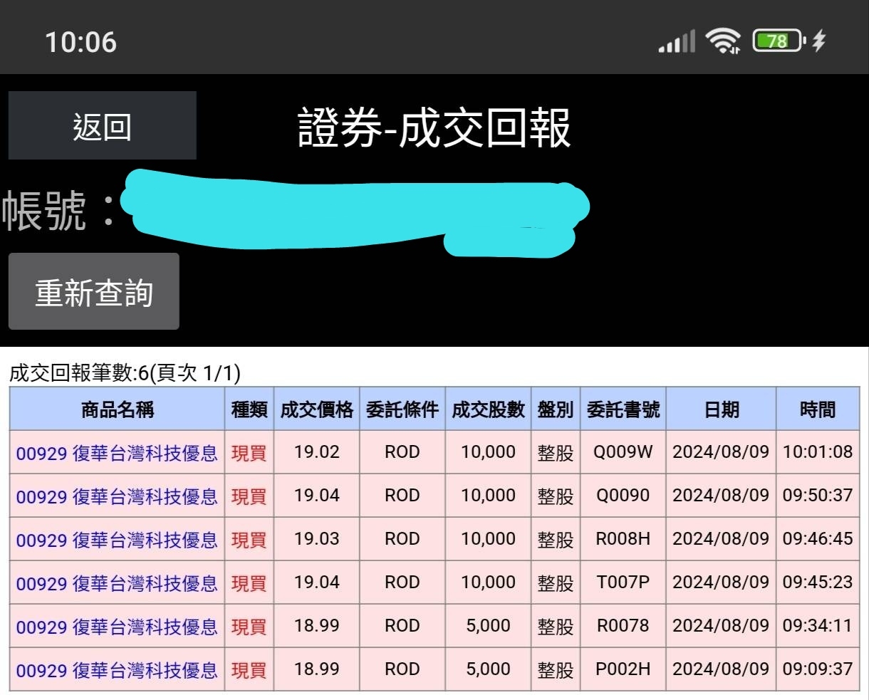This screenshot has width=869, height=700.
Task: Click the time 09:09:37 cell
Action: [x=818, y=669]
